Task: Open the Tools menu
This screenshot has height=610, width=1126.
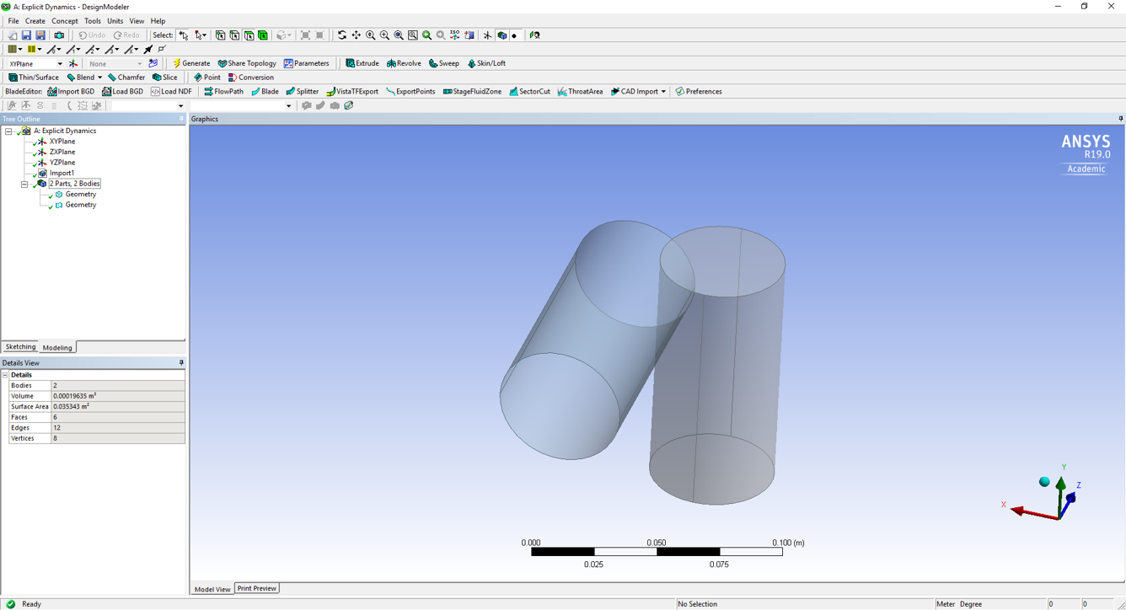Action: click(x=93, y=21)
